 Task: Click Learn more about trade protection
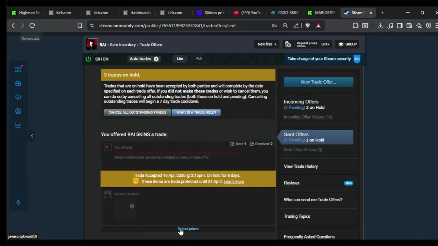click(234, 181)
